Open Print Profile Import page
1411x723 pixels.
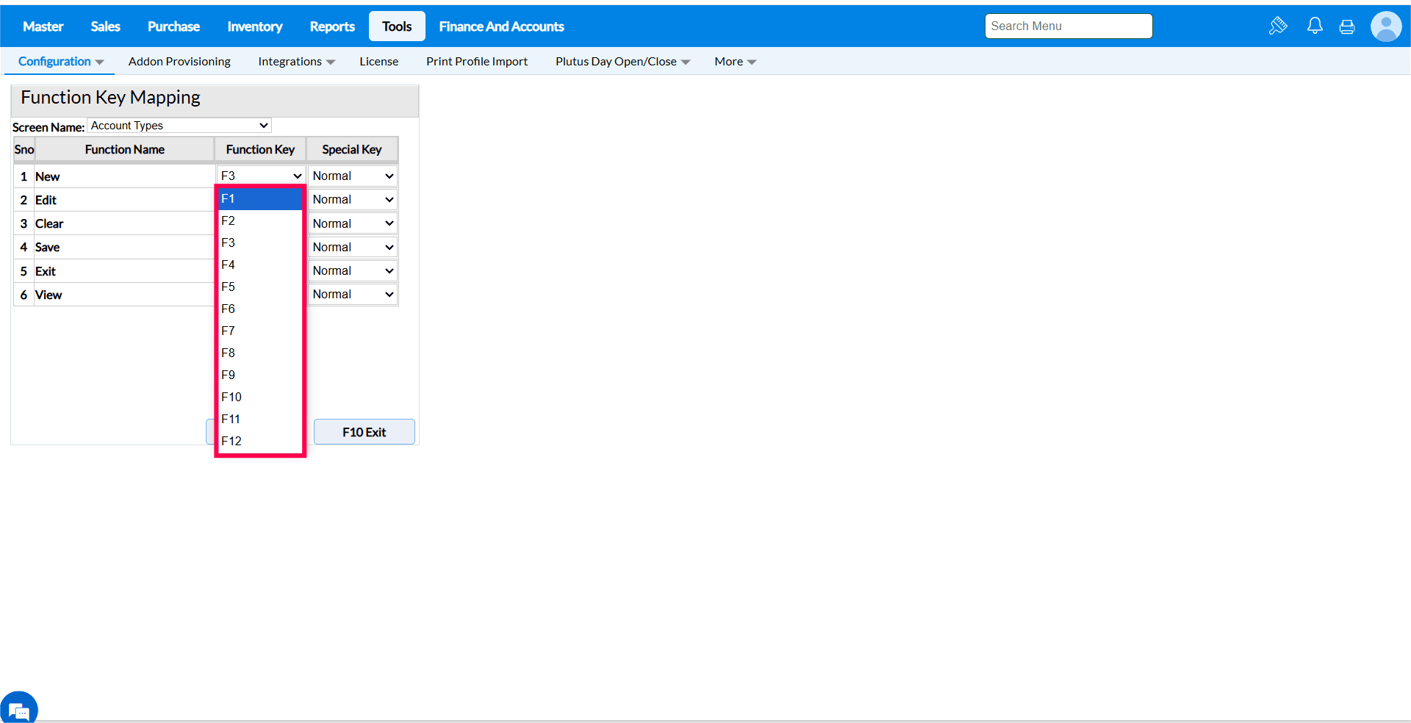(477, 62)
